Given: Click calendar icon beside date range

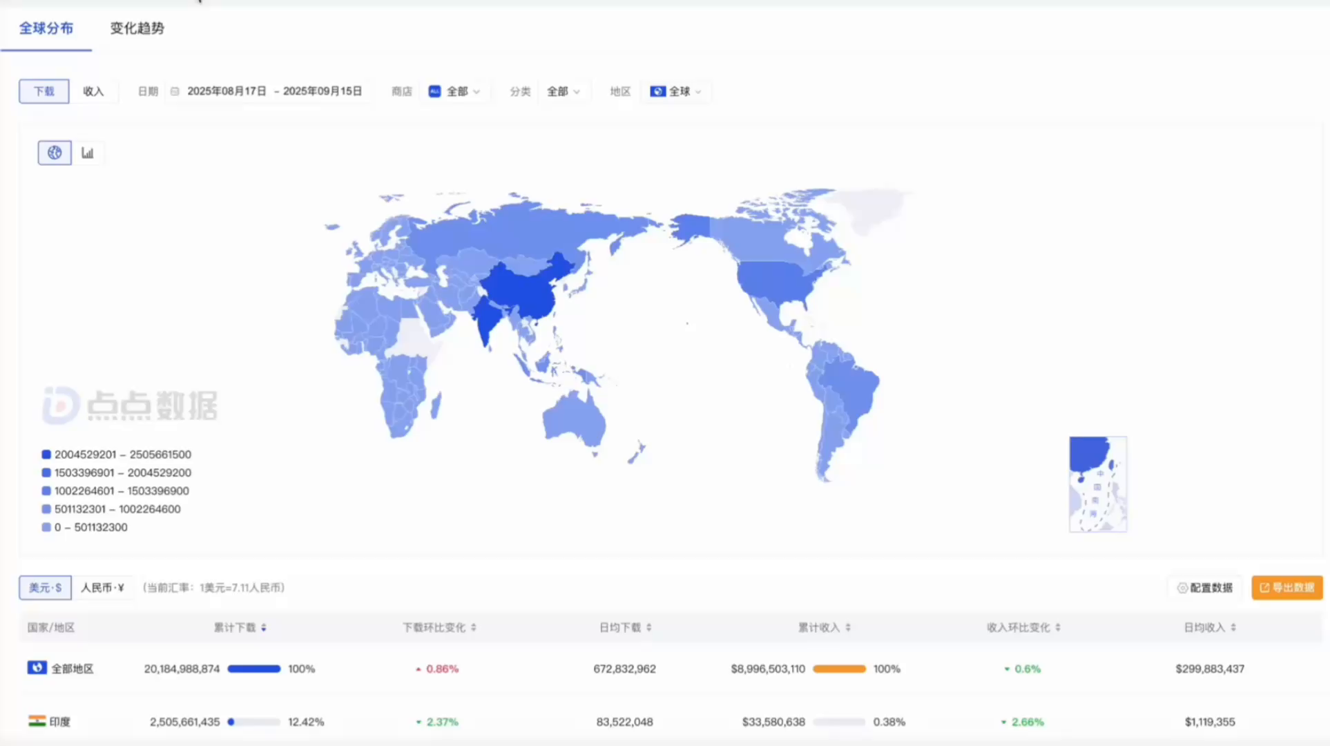Looking at the screenshot, I should (x=175, y=91).
